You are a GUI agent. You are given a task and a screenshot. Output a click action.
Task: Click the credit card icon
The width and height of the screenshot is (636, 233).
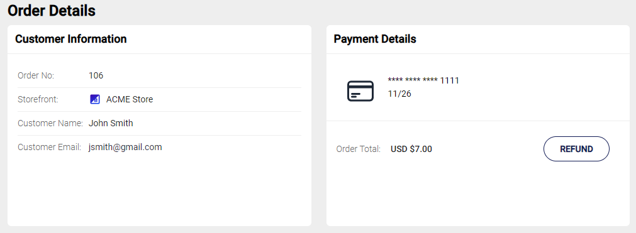point(360,91)
